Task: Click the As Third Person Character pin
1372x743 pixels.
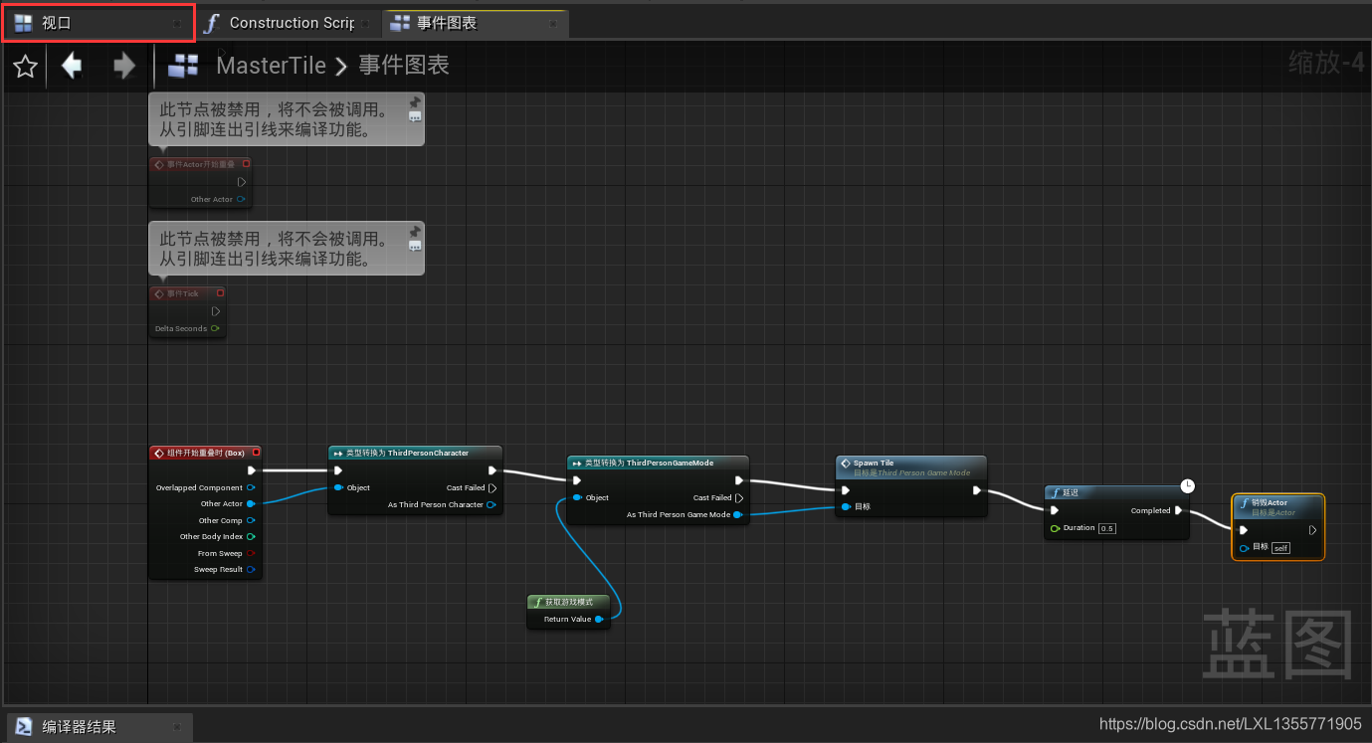Action: click(491, 504)
